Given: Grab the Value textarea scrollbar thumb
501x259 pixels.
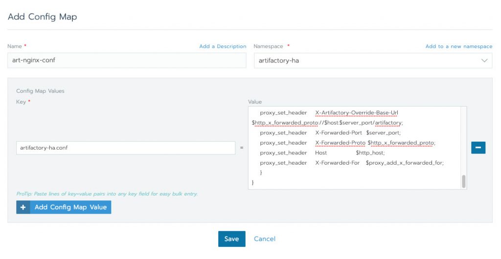Looking at the screenshot, I should (463, 181).
